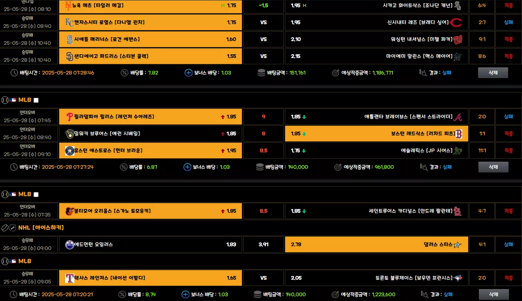522x301 pixels.
Task: Click the Chicago White Sox logo
Action: pyautogui.click(x=458, y=5)
